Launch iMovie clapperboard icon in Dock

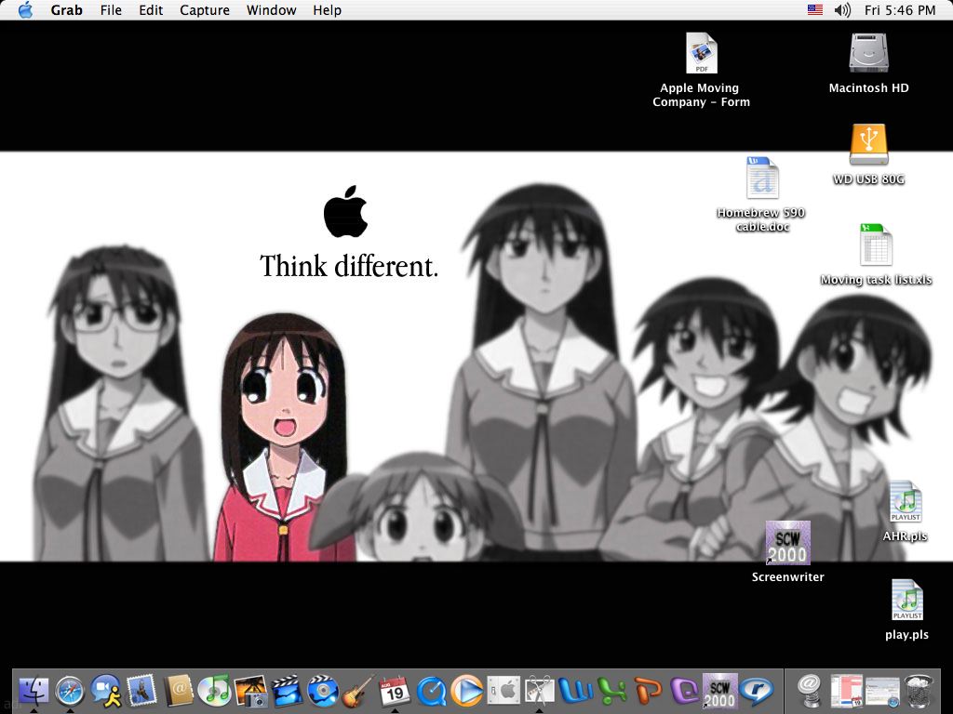(x=287, y=691)
